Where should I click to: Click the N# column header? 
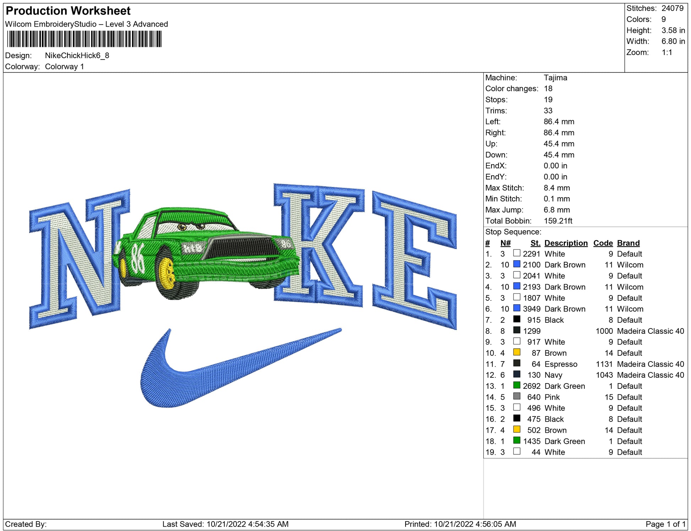click(505, 243)
